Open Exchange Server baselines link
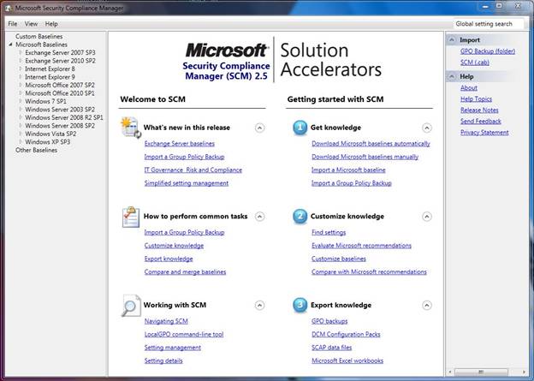Image resolution: width=534 pixels, height=381 pixels. (x=180, y=144)
